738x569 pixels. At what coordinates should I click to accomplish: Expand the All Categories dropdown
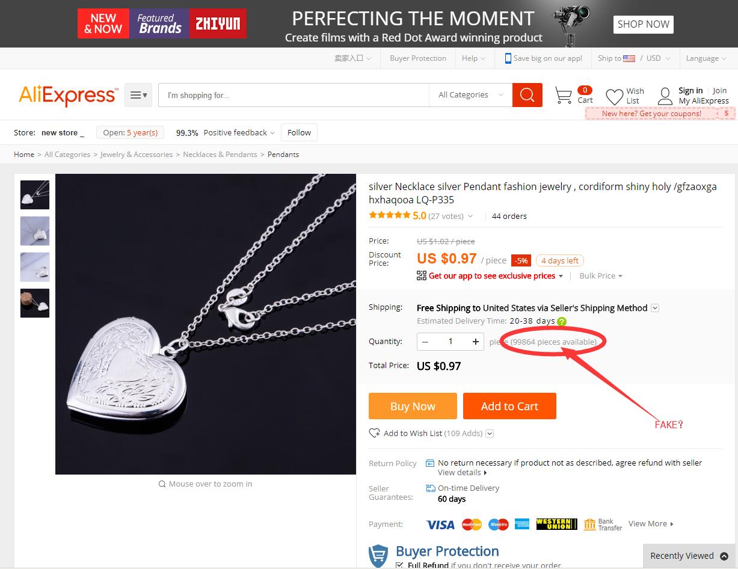pyautogui.click(x=471, y=95)
